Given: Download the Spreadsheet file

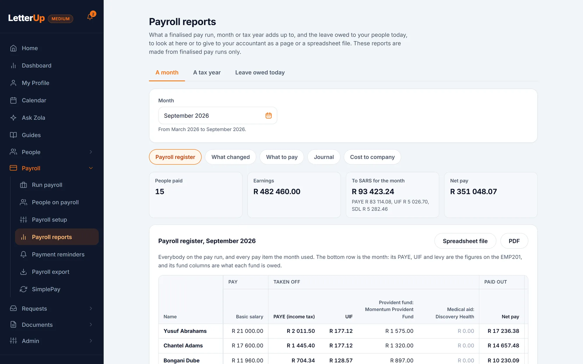Looking at the screenshot, I should pos(465,241).
